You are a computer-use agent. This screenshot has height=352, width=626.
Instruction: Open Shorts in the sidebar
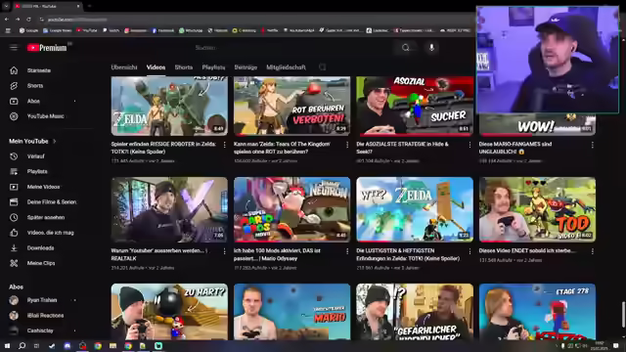[35, 85]
